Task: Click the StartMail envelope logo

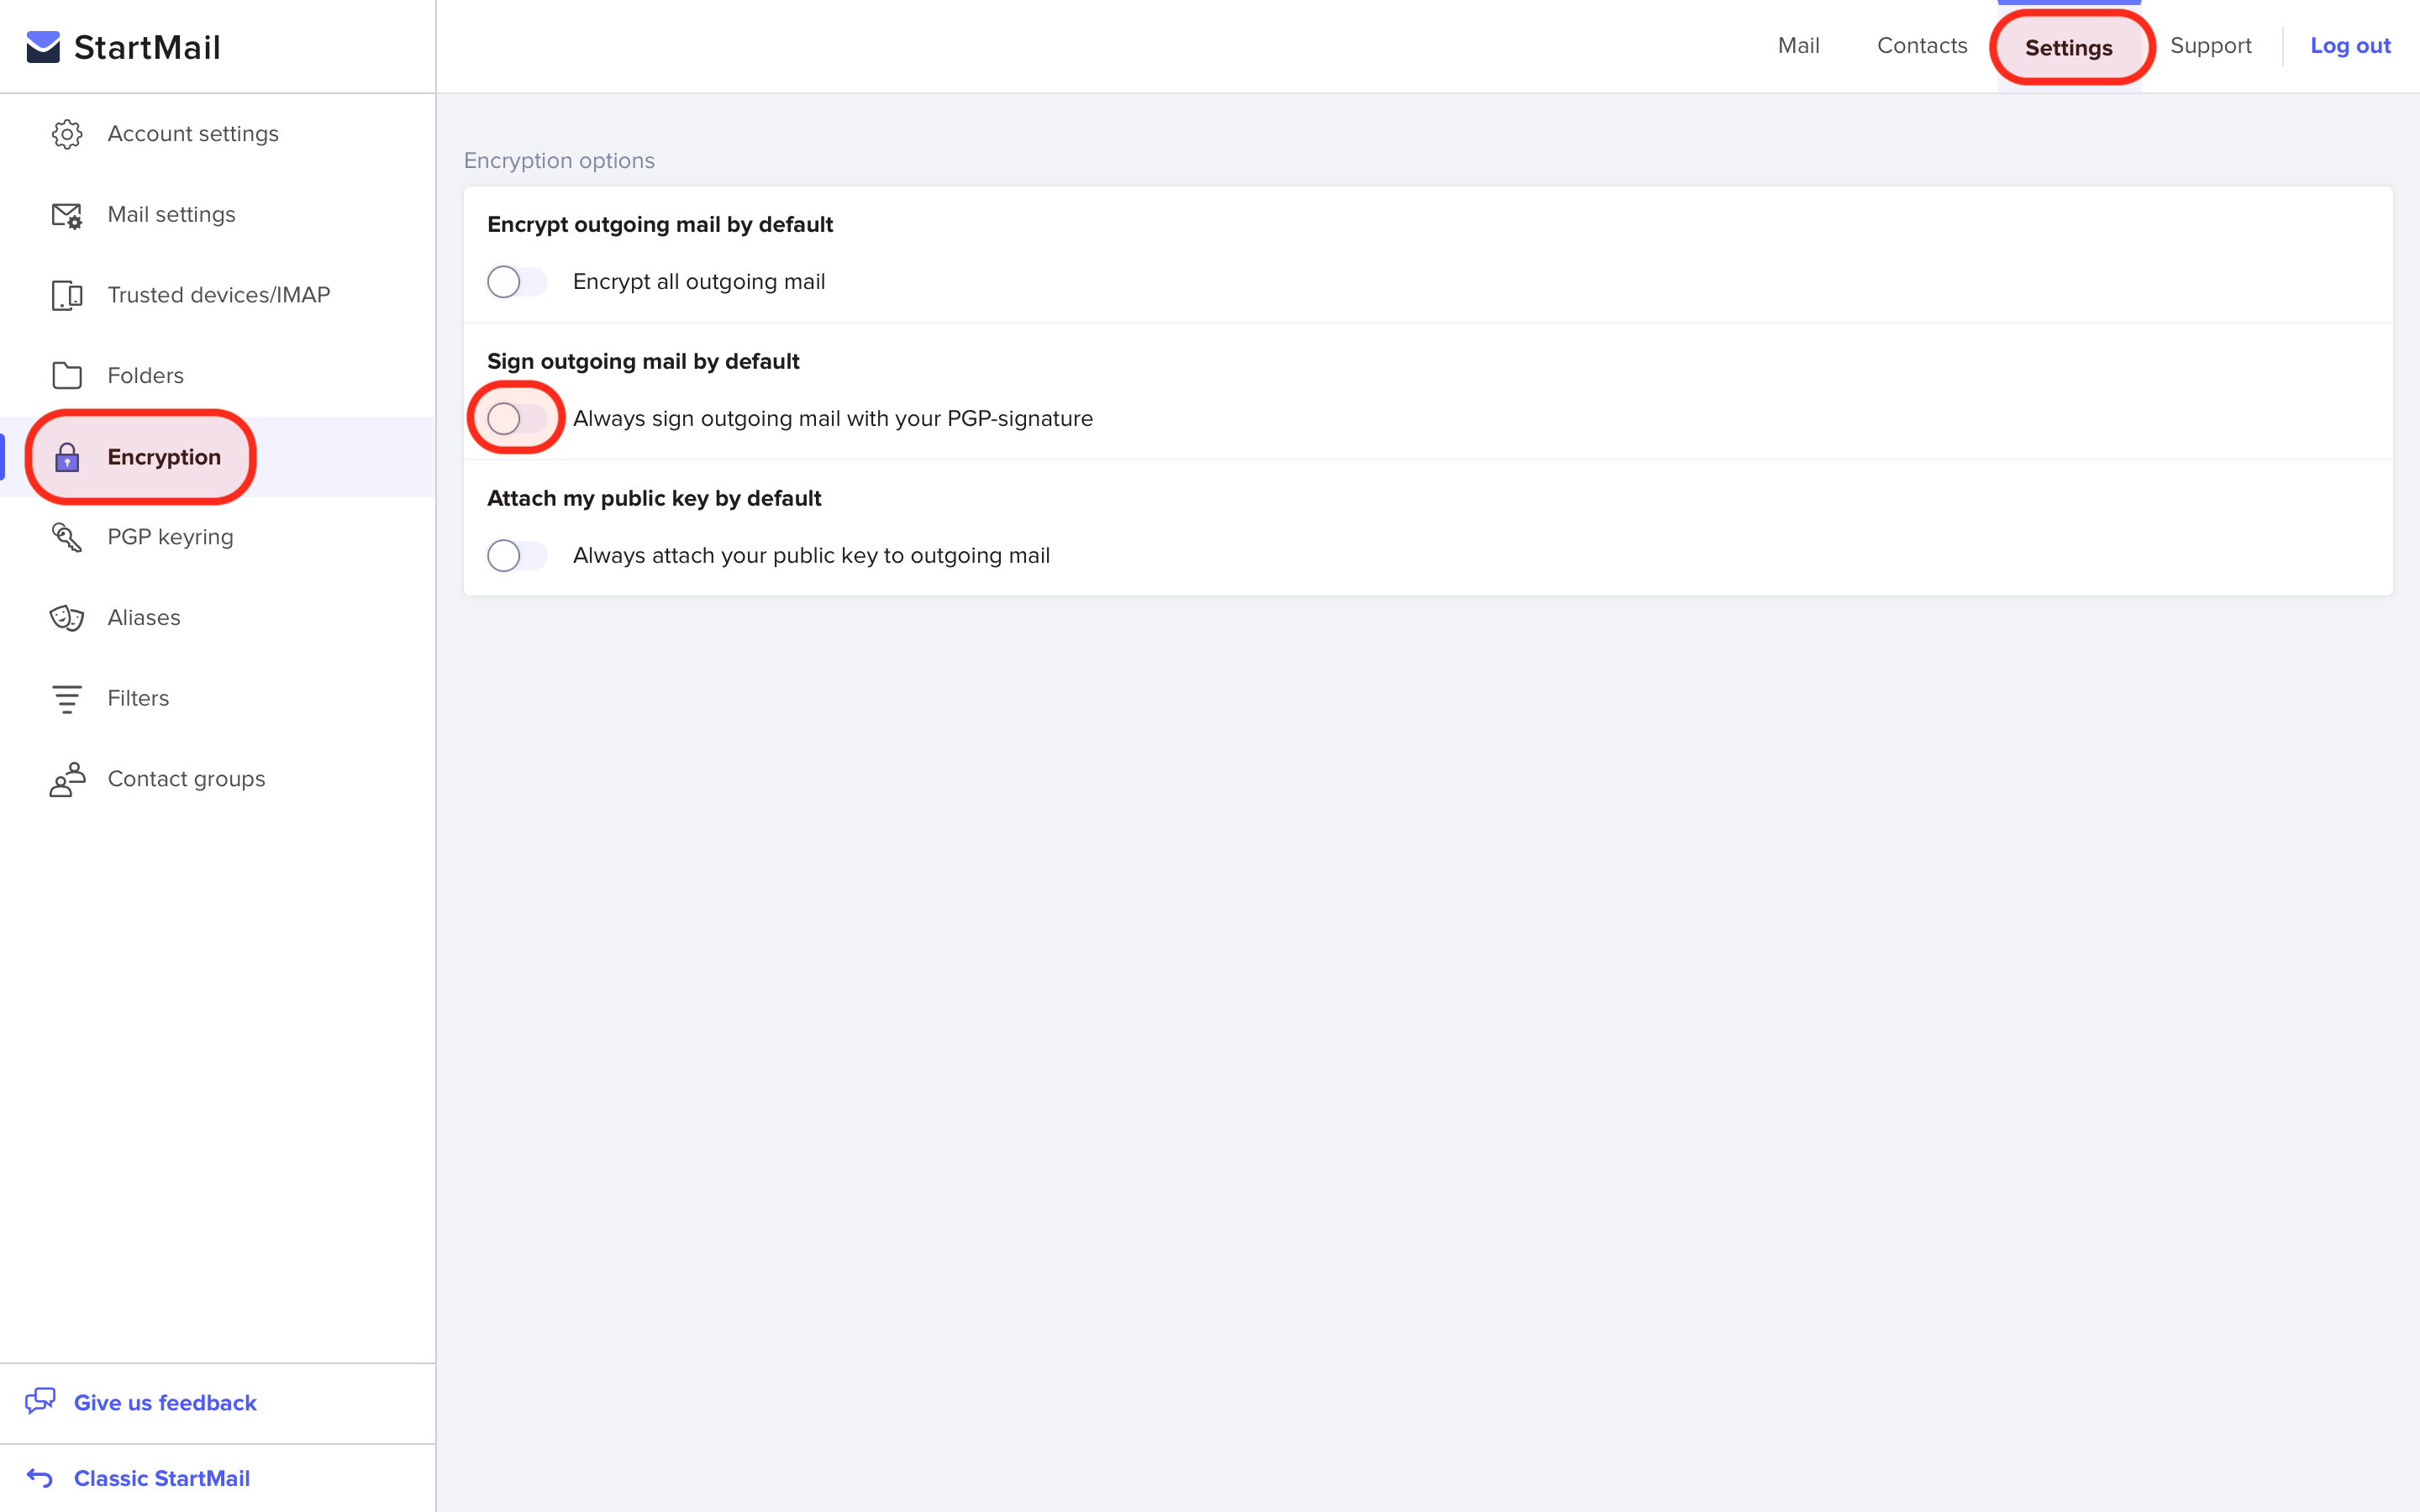Action: pos(43,47)
